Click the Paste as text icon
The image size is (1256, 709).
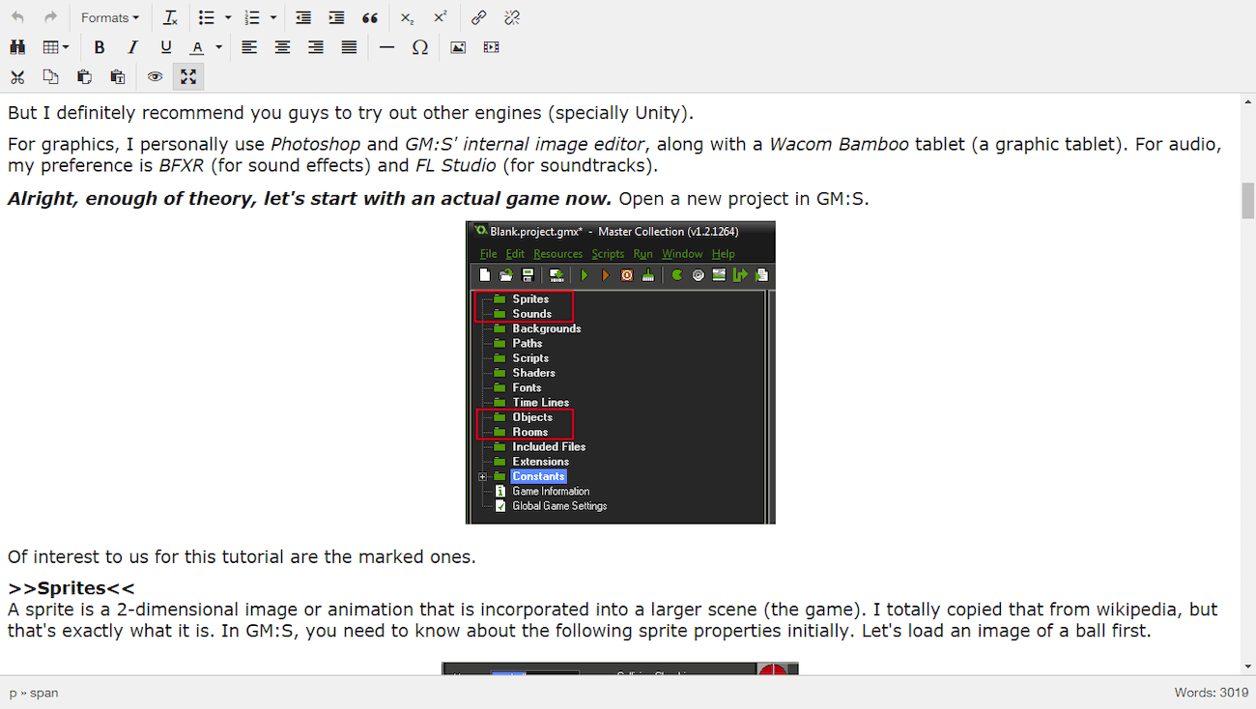tap(118, 77)
